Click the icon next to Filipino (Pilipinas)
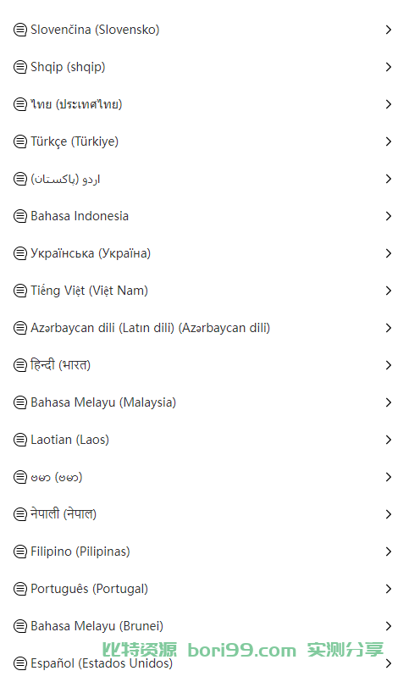Viewport: 409px width, 682px height. pyautogui.click(x=20, y=552)
